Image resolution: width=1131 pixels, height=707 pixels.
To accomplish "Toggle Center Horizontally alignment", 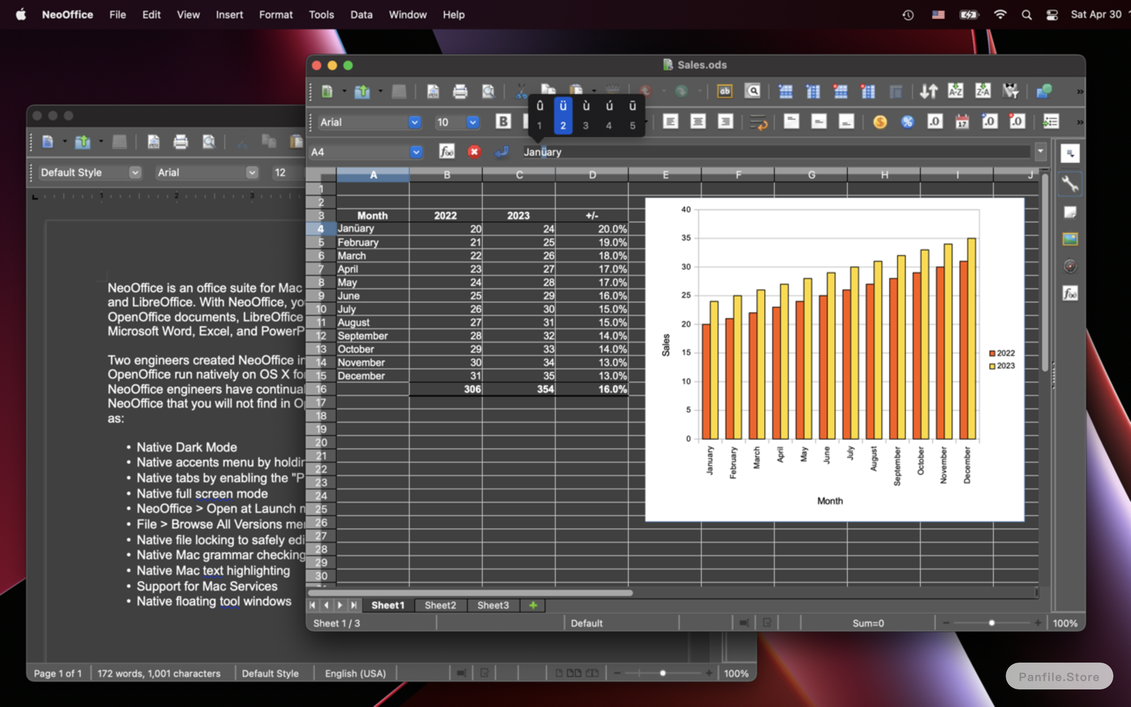I will (x=697, y=122).
